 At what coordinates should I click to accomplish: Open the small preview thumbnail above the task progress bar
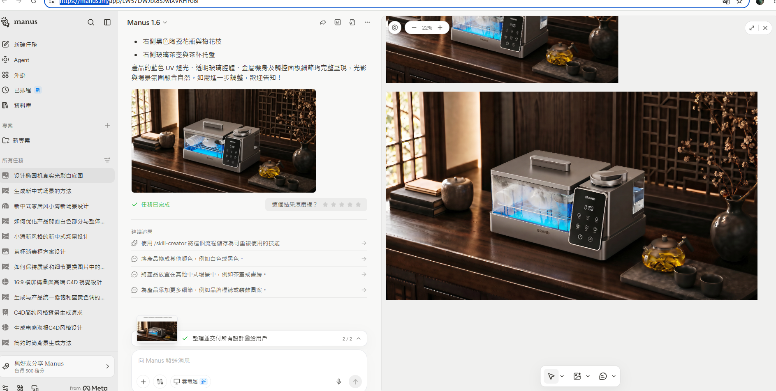[x=157, y=328]
